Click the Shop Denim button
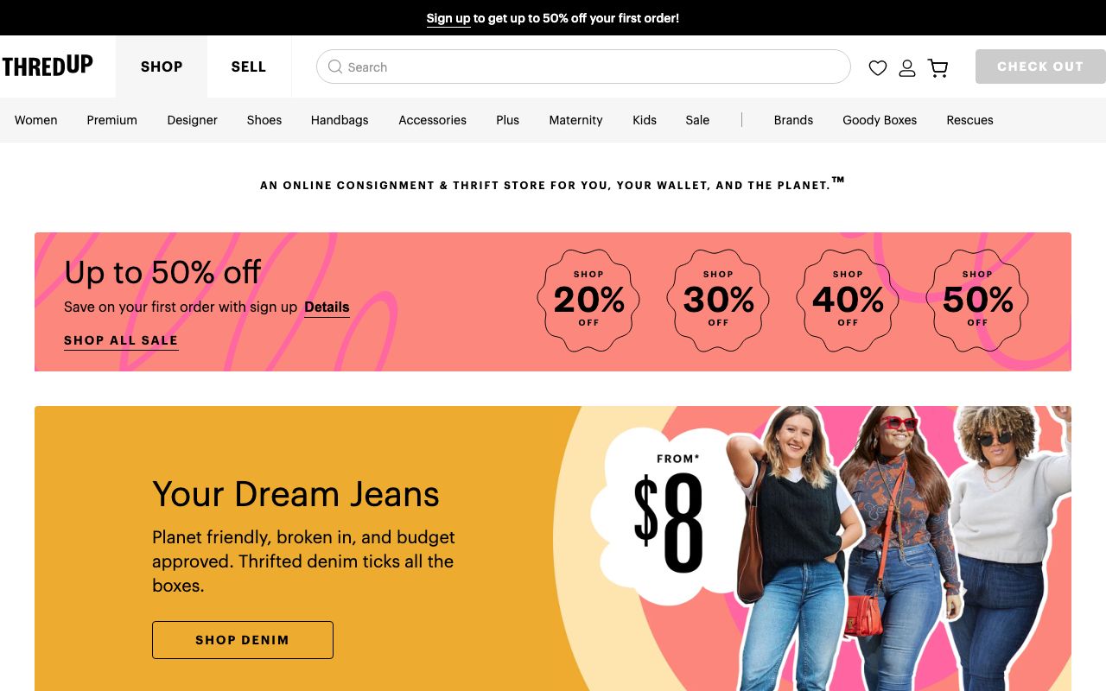 [x=243, y=640]
